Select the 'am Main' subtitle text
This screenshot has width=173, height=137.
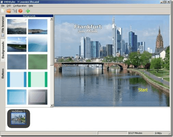pyautogui.click(x=87, y=31)
